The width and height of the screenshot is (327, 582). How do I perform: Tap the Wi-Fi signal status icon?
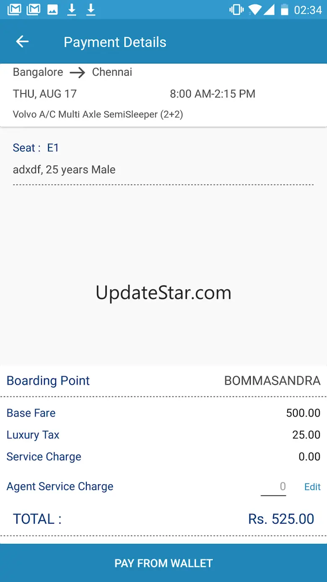(x=254, y=10)
